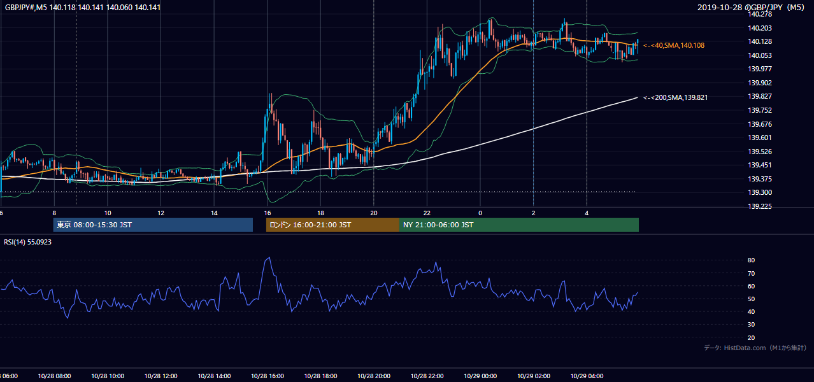Click the orange 40 SMA 140.108 label
The width and height of the screenshot is (814, 382).
coord(674,46)
